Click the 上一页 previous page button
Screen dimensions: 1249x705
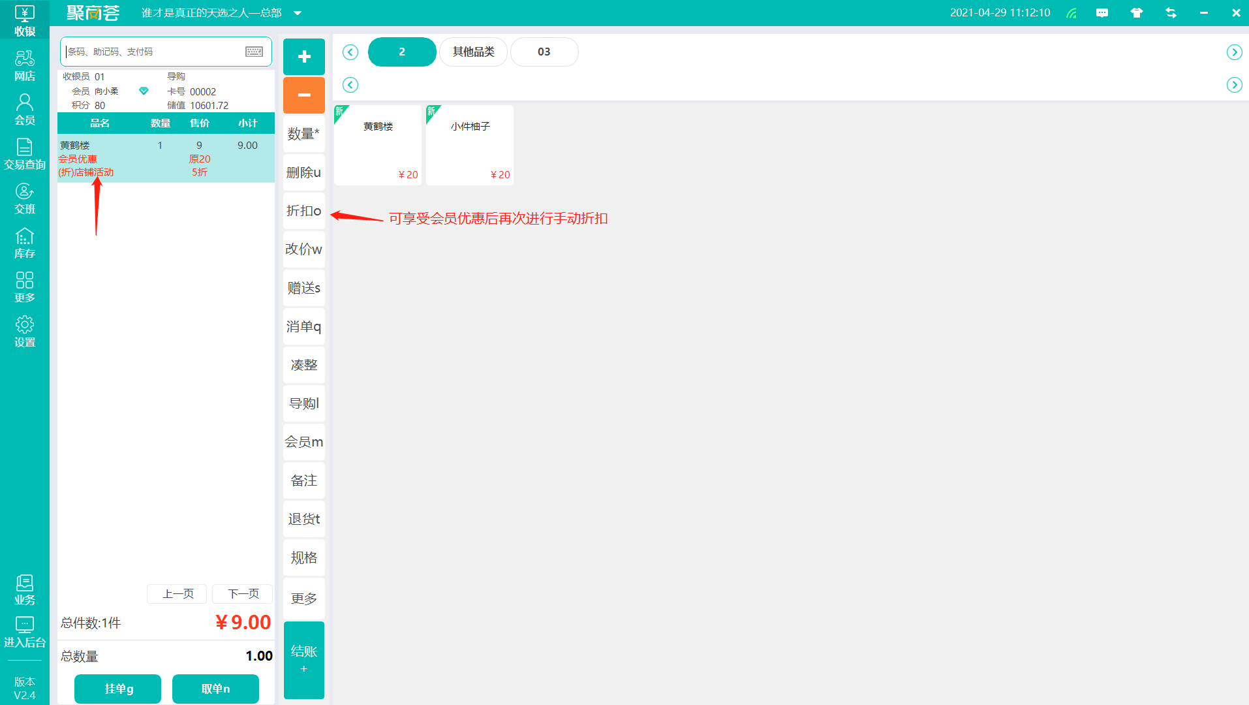pos(177,594)
